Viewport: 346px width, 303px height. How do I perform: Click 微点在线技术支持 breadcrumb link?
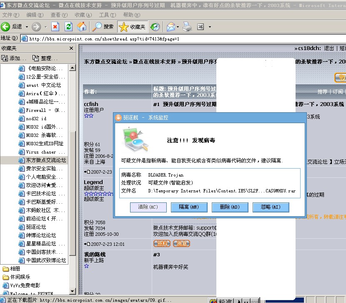[x=155, y=62]
